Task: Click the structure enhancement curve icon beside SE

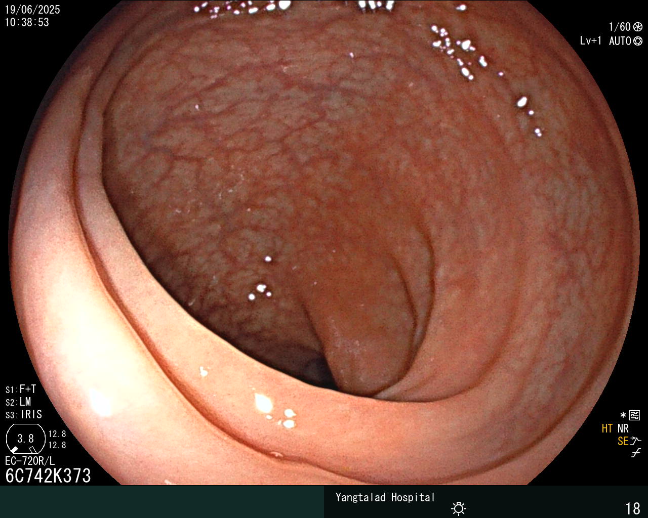Action: pyautogui.click(x=636, y=441)
